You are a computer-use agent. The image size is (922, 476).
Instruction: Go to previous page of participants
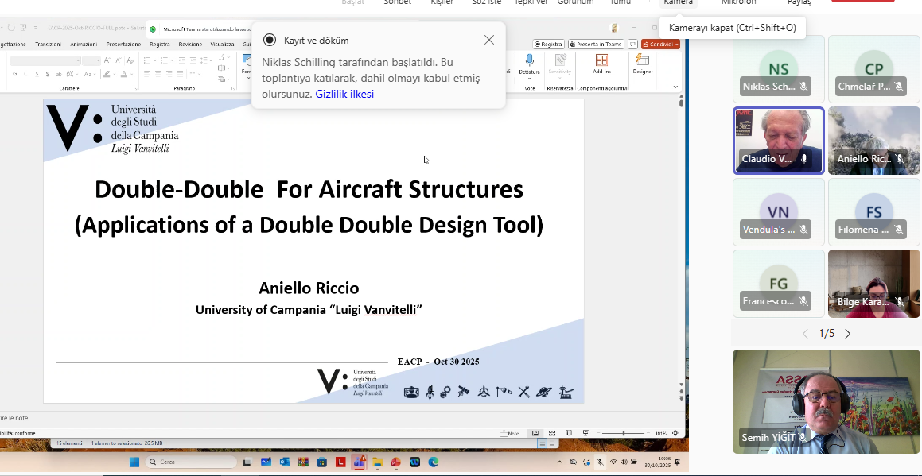click(x=804, y=334)
